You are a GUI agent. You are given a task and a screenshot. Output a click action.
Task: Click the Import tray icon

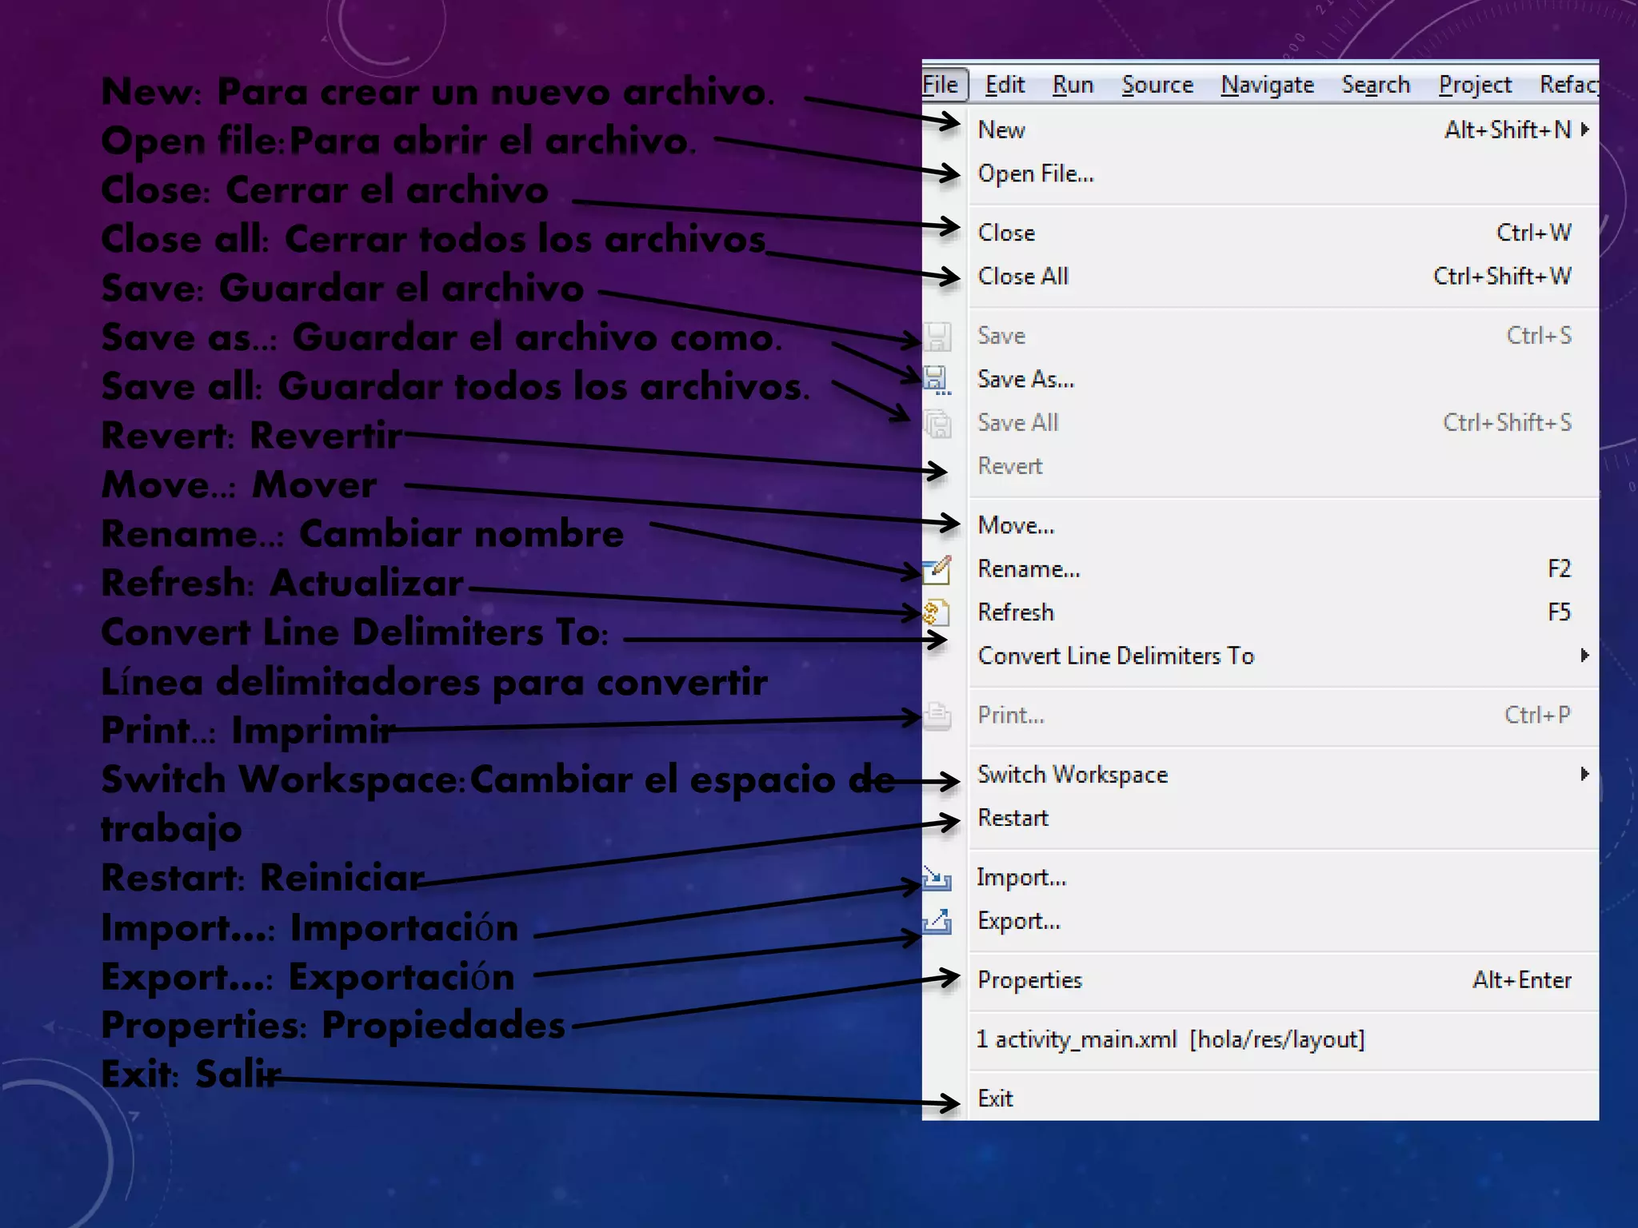pos(937,879)
